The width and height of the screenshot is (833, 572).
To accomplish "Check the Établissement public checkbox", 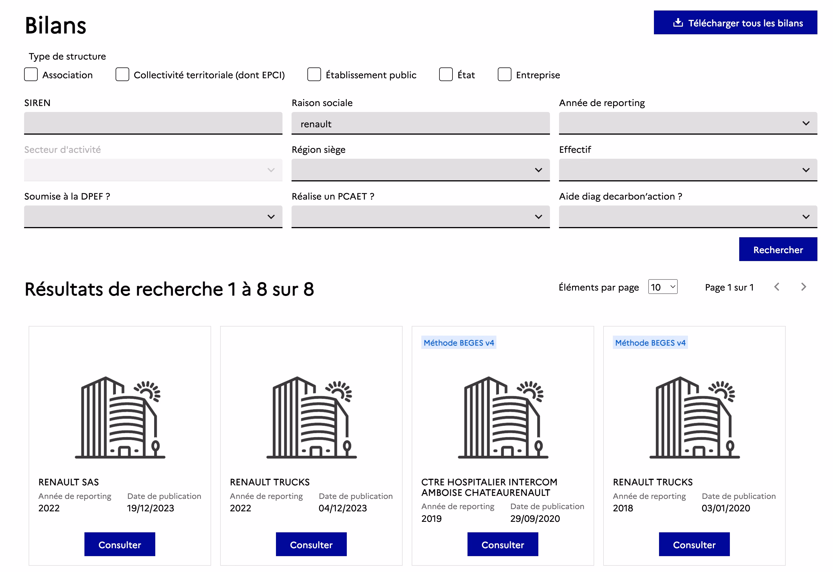I will [x=314, y=75].
